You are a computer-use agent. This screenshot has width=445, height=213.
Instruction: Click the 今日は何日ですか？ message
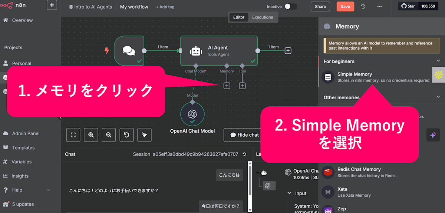(x=221, y=206)
